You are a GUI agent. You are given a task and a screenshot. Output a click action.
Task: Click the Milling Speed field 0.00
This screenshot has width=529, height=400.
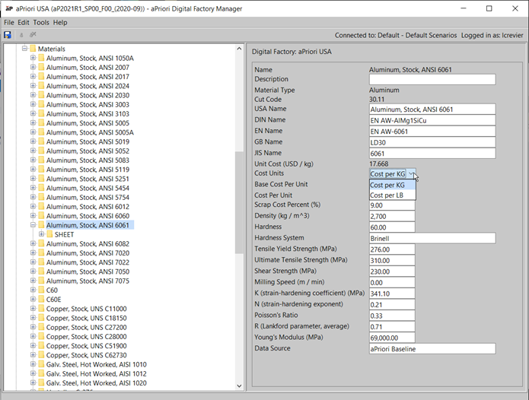point(392,282)
